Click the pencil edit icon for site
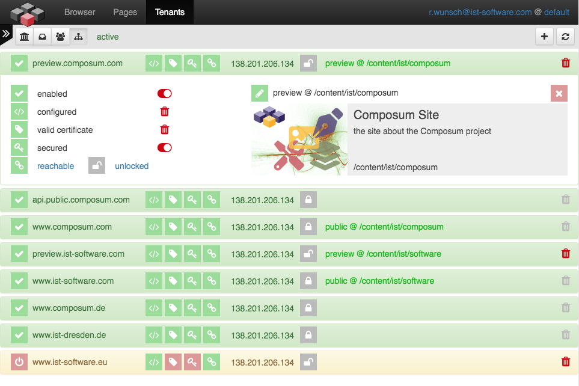This screenshot has height=386, width=579. click(260, 93)
